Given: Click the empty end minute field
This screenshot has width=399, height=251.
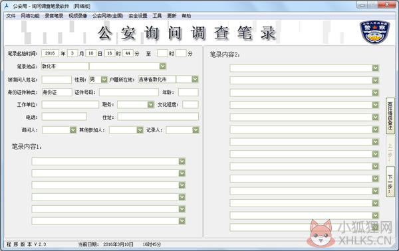Looking at the screenshot, I should tap(181, 53).
